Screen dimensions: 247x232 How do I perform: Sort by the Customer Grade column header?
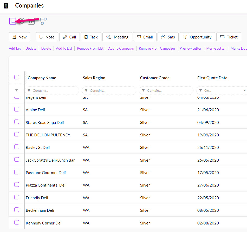(x=155, y=78)
